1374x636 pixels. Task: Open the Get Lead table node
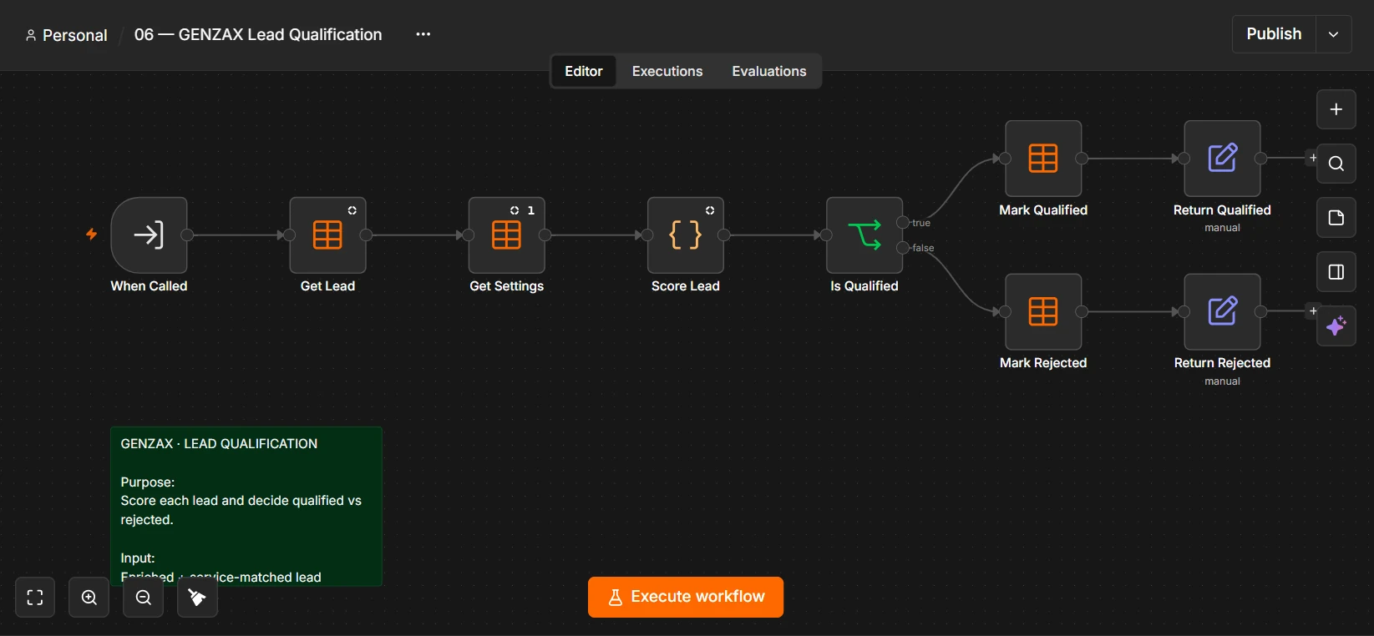tap(327, 235)
